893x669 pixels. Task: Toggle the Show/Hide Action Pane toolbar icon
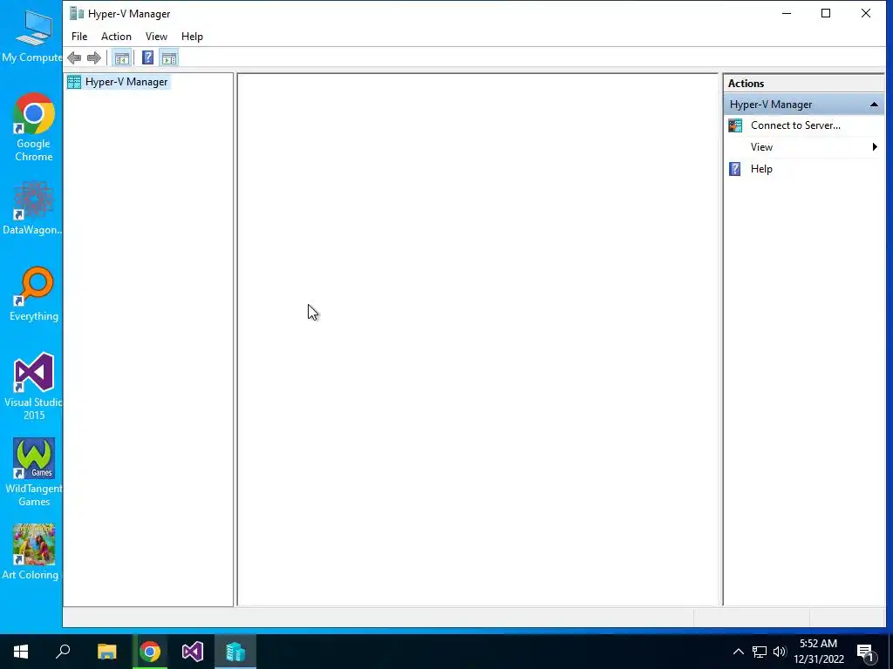tap(169, 57)
